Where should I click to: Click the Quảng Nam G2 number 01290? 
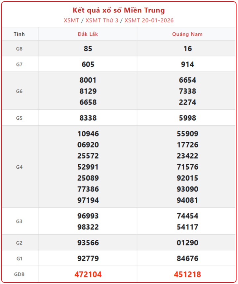pos(187,243)
